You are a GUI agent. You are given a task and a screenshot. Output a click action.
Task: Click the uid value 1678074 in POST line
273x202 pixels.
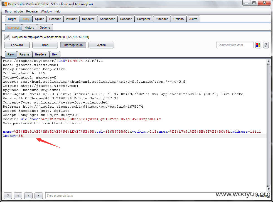click(x=75, y=61)
